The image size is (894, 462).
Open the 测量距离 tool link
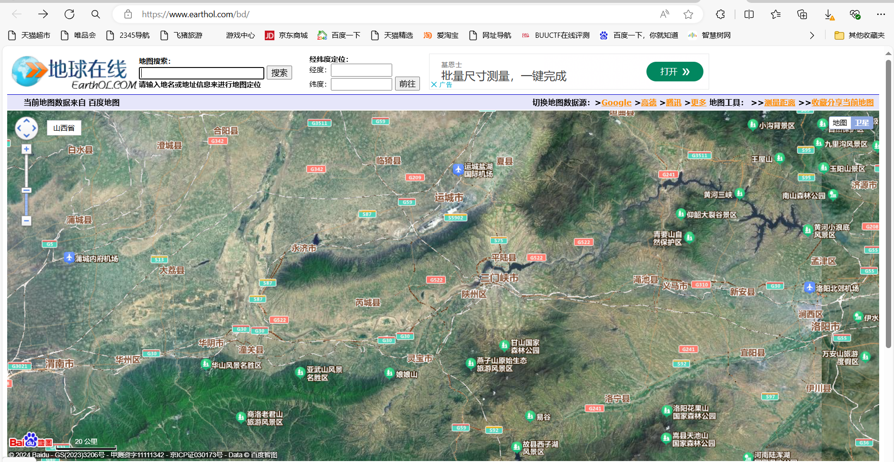tap(780, 102)
